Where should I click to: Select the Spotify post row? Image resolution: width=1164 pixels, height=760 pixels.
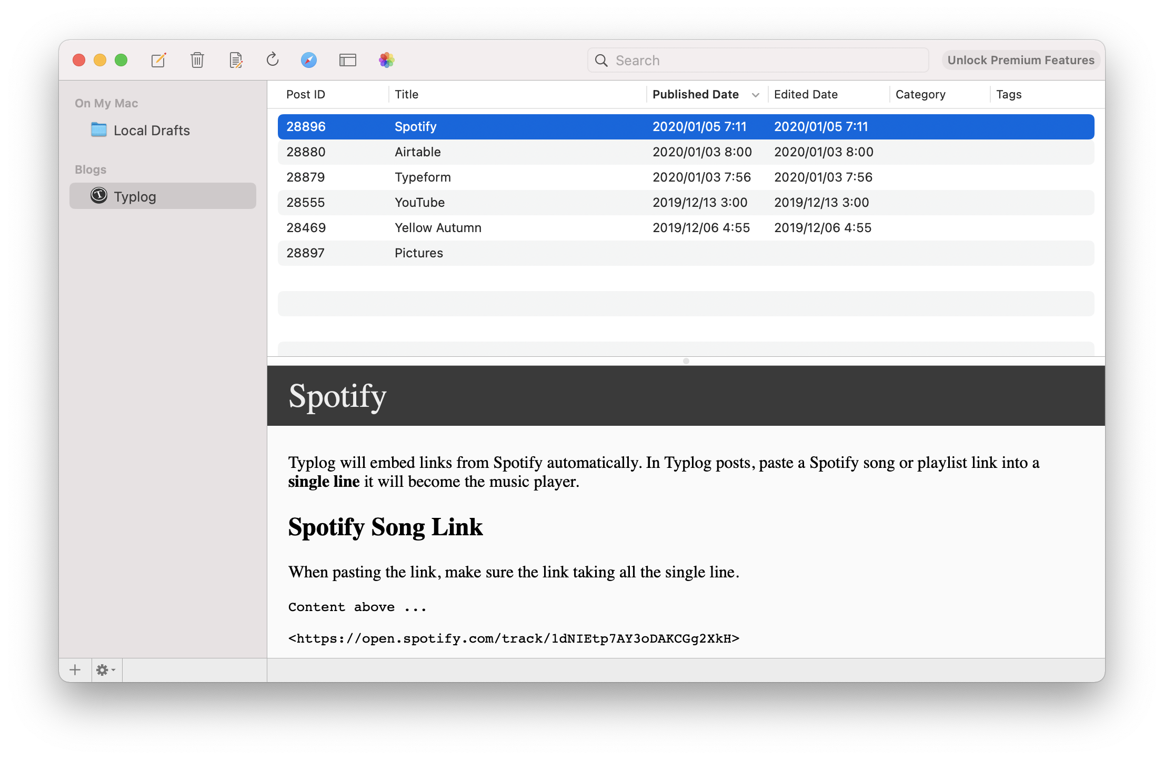[686, 126]
